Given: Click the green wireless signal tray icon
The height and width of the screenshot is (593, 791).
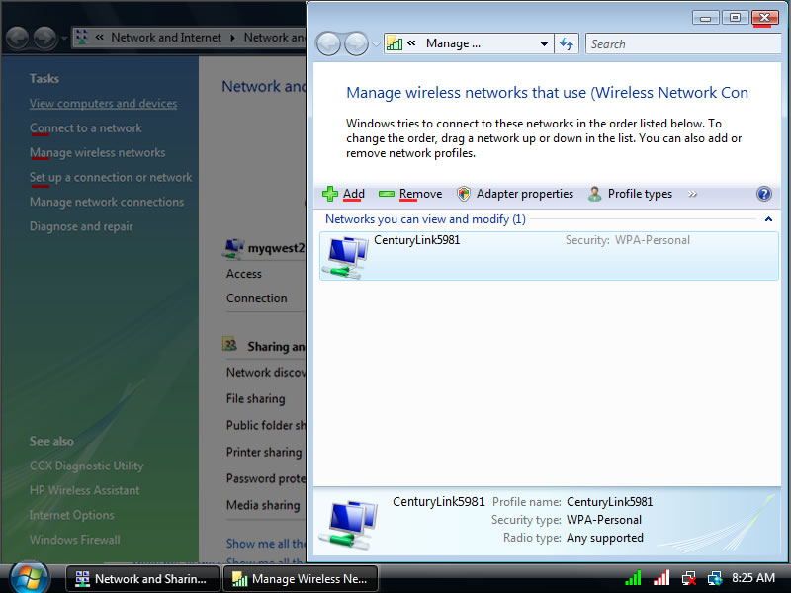Looking at the screenshot, I should [x=633, y=578].
